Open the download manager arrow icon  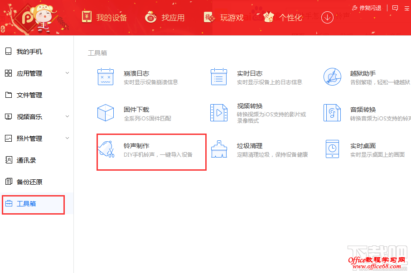[327, 18]
